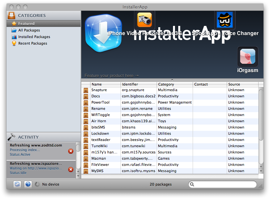Show Installed Packages list

coord(34,37)
